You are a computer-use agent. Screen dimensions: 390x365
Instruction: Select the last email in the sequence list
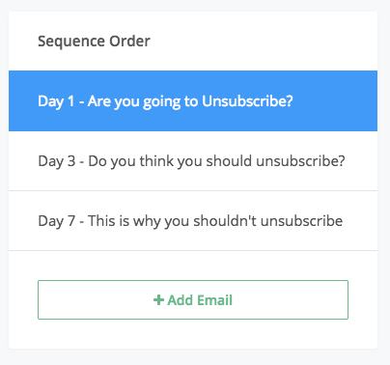click(193, 221)
